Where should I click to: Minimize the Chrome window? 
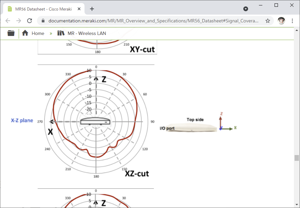tap(261, 5)
